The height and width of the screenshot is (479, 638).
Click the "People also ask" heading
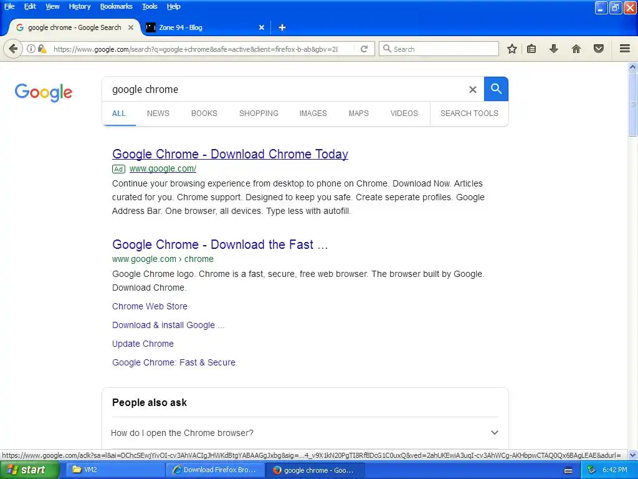[x=150, y=402]
